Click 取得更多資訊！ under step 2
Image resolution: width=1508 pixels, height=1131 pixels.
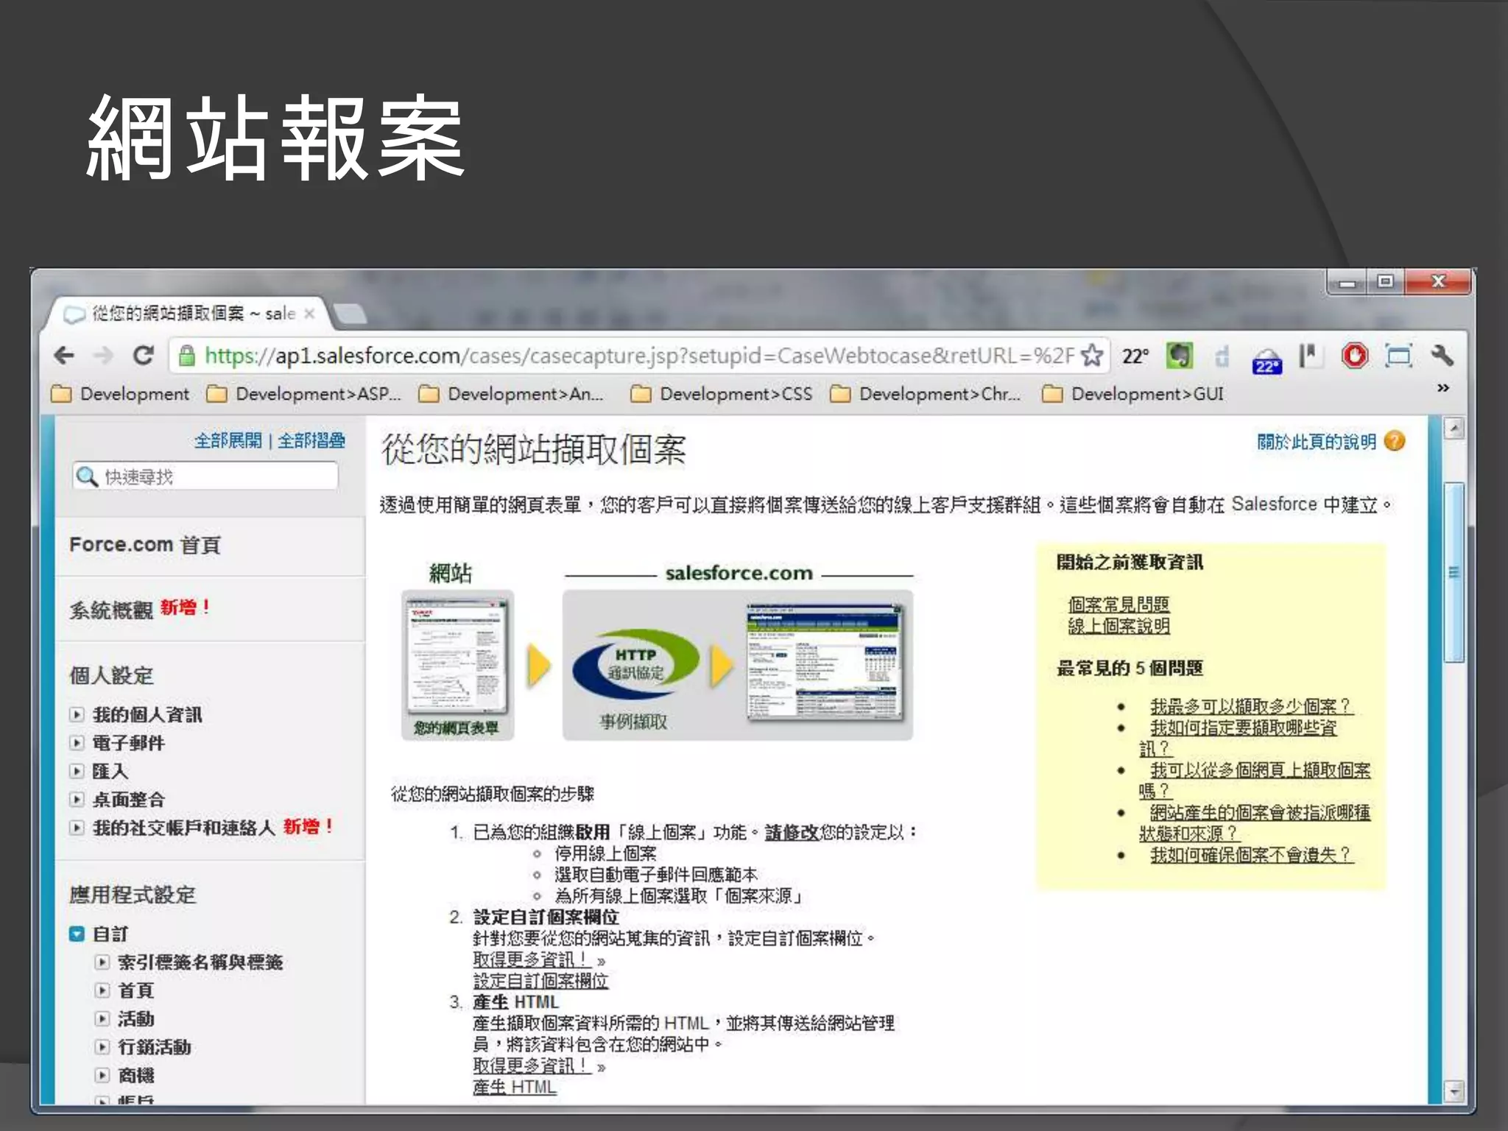point(532,960)
